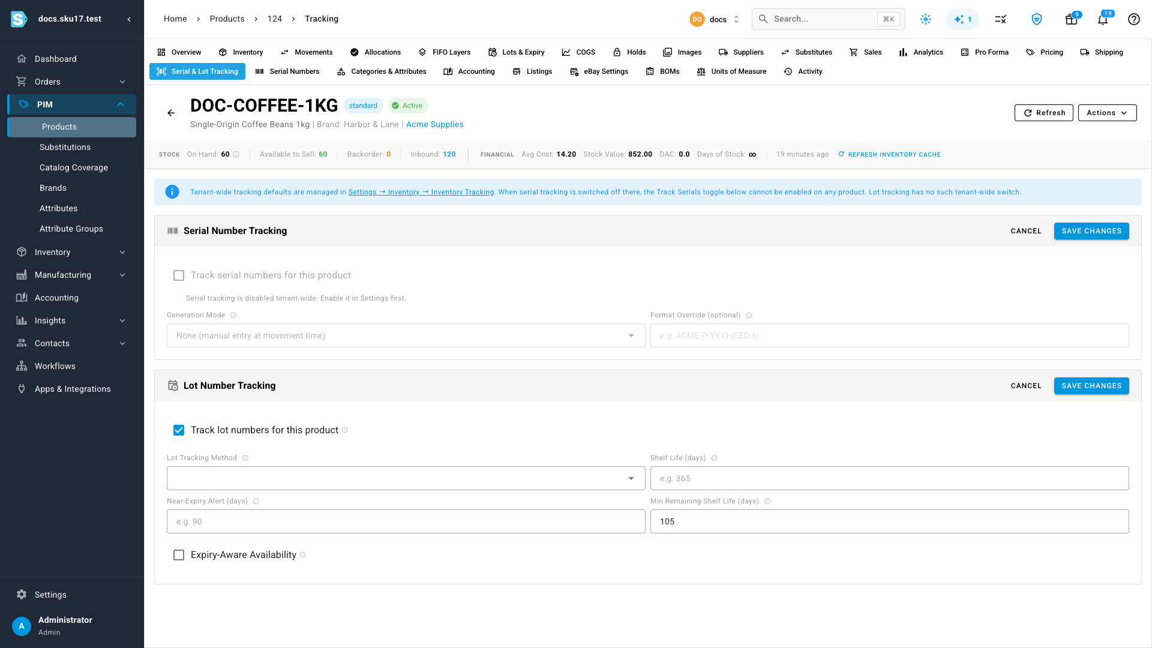The image size is (1152, 648).
Task: Switch to Serial Numbers tab
Action: 287,71
